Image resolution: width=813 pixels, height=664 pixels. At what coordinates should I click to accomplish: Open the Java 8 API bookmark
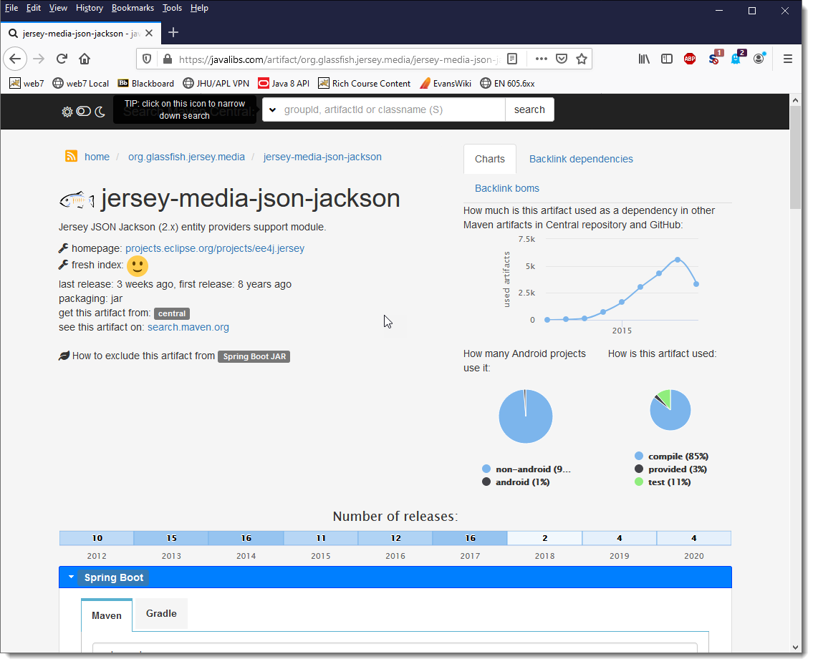coord(284,84)
